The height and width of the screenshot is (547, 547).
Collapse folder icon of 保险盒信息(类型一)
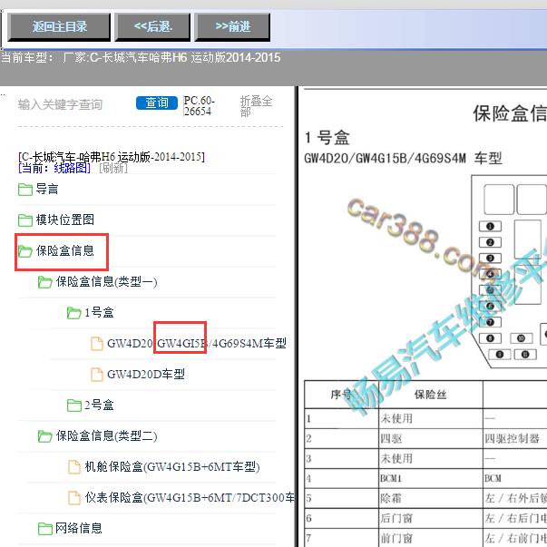point(45,282)
